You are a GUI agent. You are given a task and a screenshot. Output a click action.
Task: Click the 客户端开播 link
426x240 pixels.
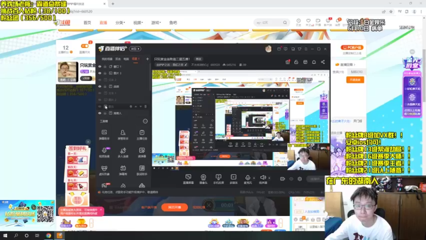(149, 207)
